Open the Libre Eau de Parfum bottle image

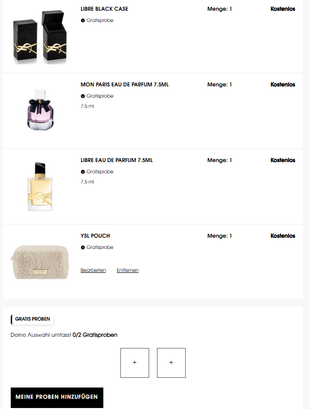pyautogui.click(x=40, y=186)
